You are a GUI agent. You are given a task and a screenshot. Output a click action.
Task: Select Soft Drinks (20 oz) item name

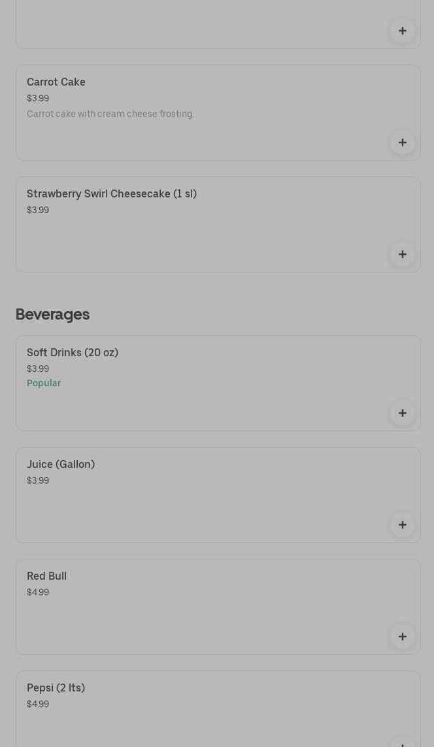(73, 352)
